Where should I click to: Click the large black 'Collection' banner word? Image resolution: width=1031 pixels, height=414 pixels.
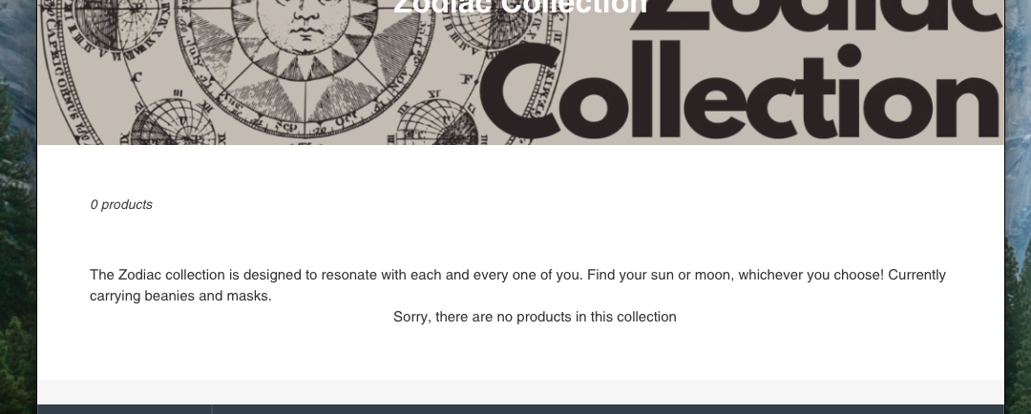click(x=741, y=90)
